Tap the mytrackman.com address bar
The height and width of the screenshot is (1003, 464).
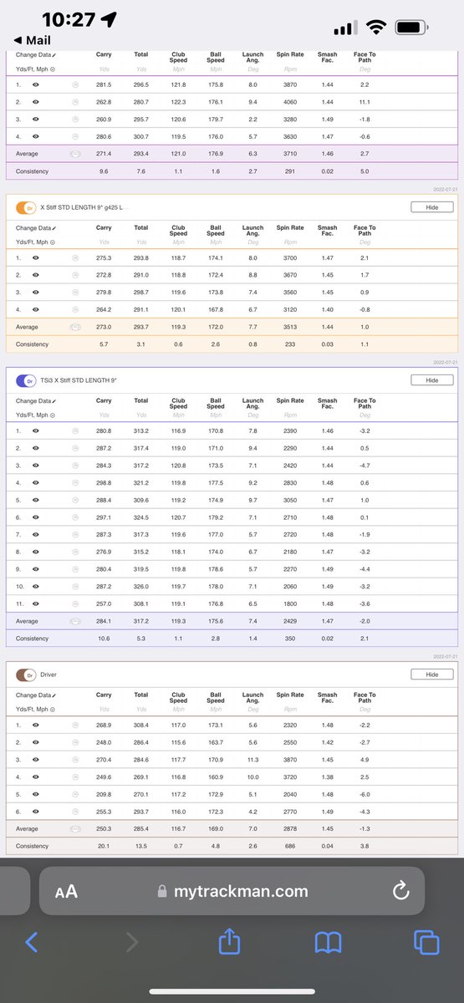(232, 891)
